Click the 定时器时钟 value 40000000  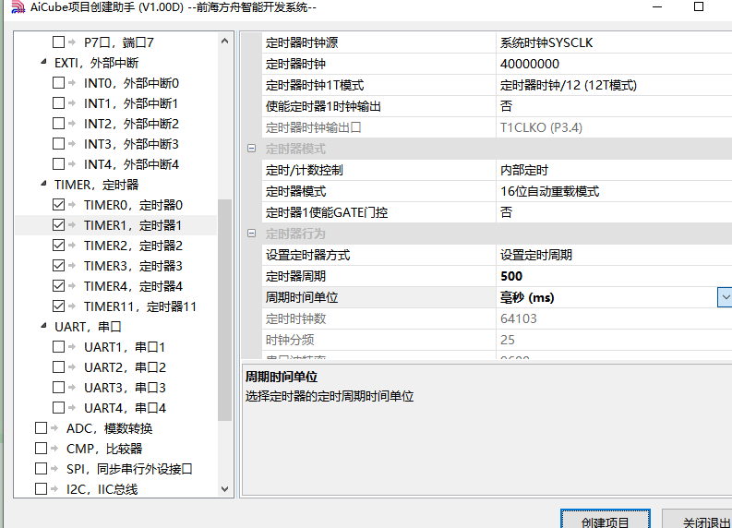(x=614, y=64)
